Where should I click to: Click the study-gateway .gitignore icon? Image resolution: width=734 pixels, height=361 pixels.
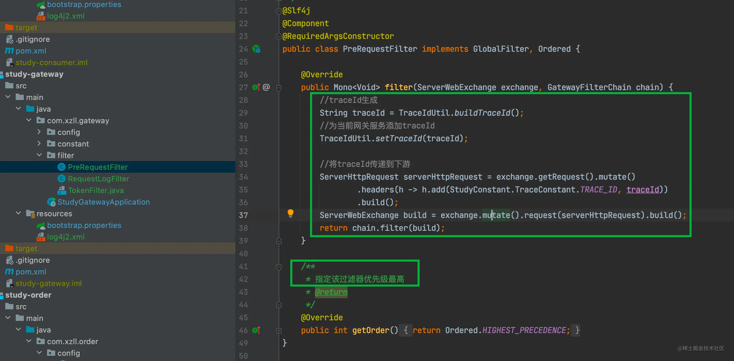(10, 260)
